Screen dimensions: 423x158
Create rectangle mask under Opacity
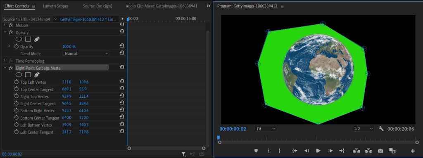click(28, 39)
